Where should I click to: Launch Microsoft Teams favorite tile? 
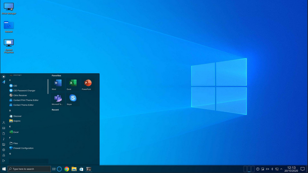(58, 99)
